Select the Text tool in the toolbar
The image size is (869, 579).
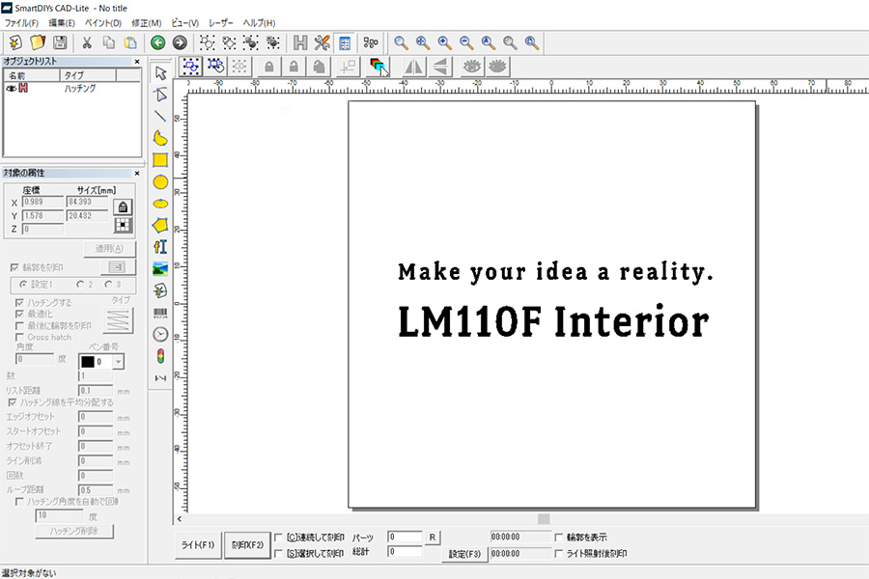pyautogui.click(x=160, y=247)
